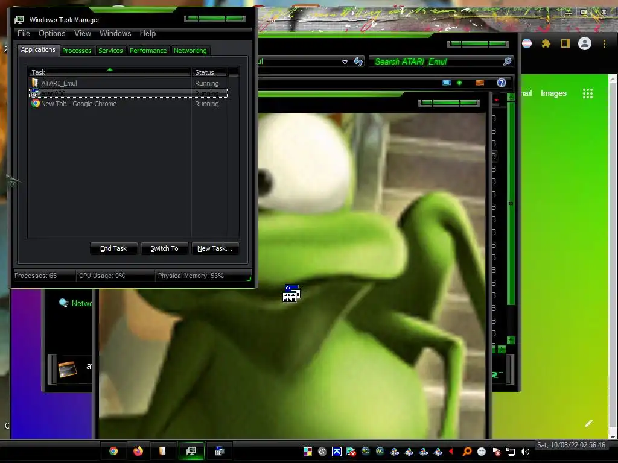Open the Google apps grid icon
618x463 pixels.
tap(588, 93)
